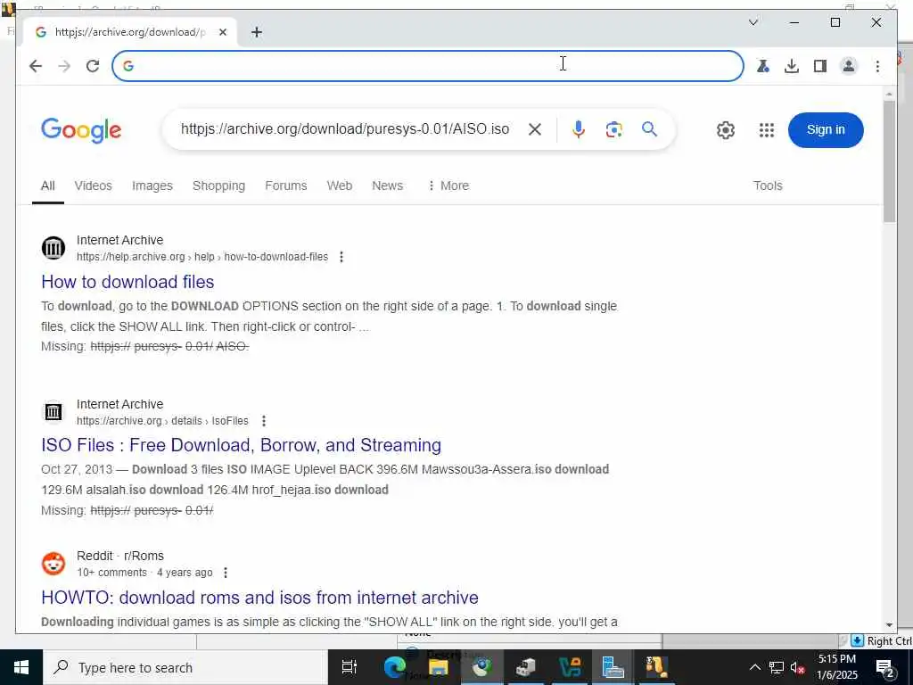Click the browser forward arrow
Image resolution: width=913 pixels, height=685 pixels.
[x=64, y=66]
